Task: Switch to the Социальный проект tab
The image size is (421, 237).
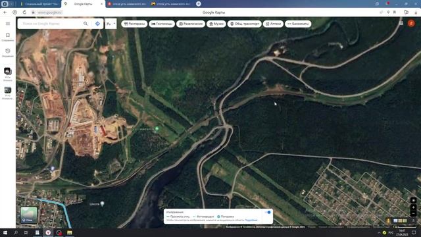Action: click(x=39, y=4)
